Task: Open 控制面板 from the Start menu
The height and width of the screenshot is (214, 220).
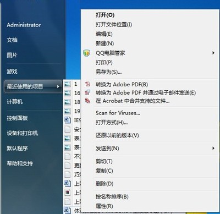Action: point(17,118)
